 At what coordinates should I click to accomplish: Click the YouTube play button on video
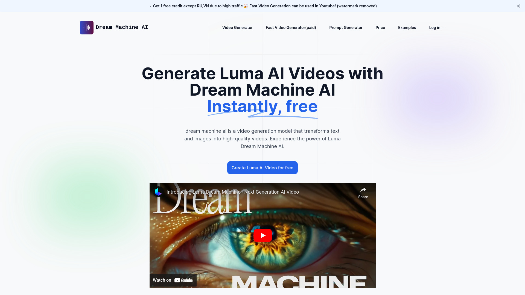pyautogui.click(x=262, y=235)
